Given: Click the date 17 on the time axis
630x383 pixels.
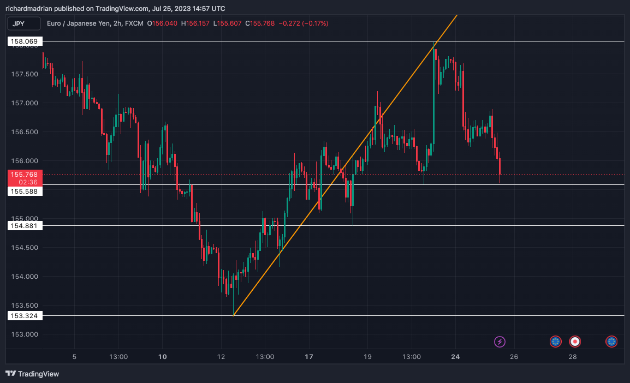Looking at the screenshot, I should (309, 357).
